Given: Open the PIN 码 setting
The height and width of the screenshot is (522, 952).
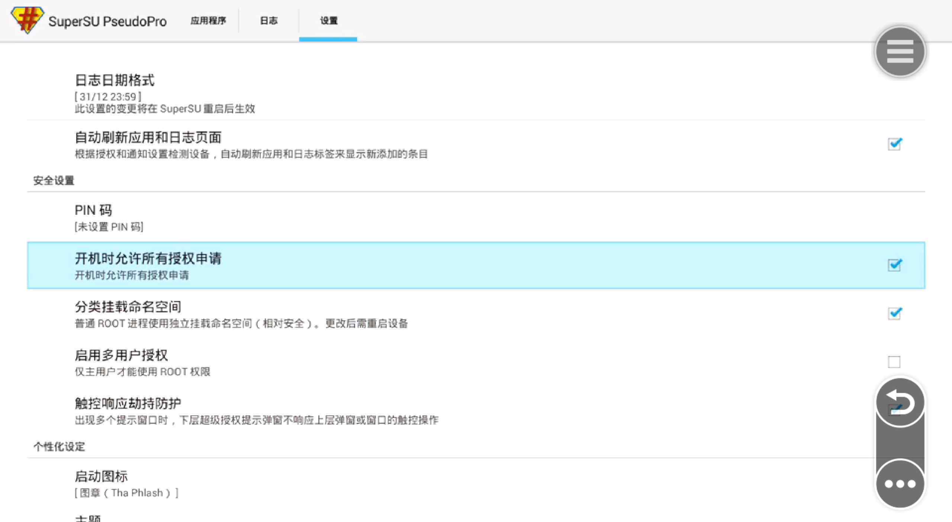Looking at the screenshot, I should 476,217.
